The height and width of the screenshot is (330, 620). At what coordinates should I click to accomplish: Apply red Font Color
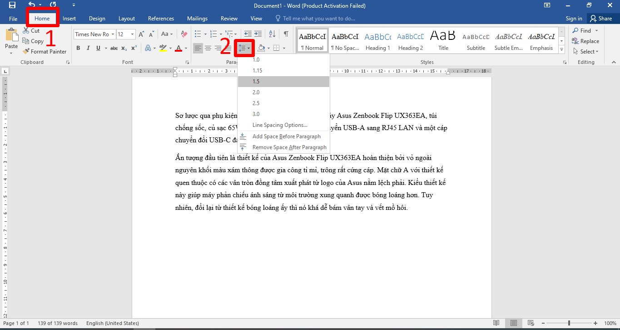[179, 48]
